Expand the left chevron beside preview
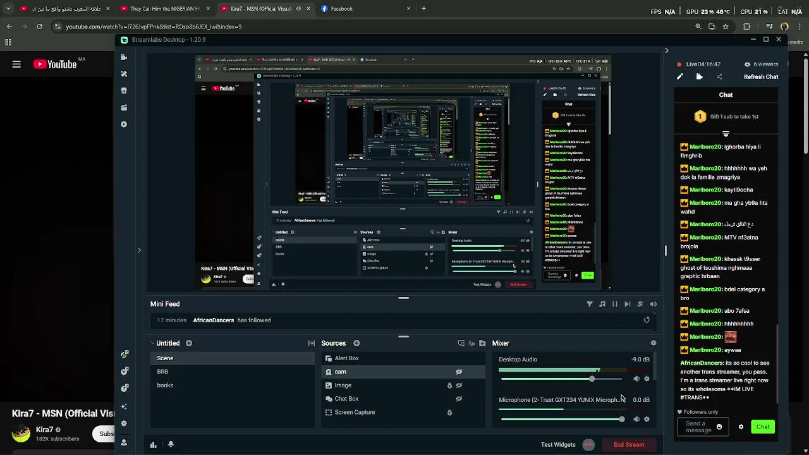Viewport: 809px width, 455px height. tap(139, 250)
